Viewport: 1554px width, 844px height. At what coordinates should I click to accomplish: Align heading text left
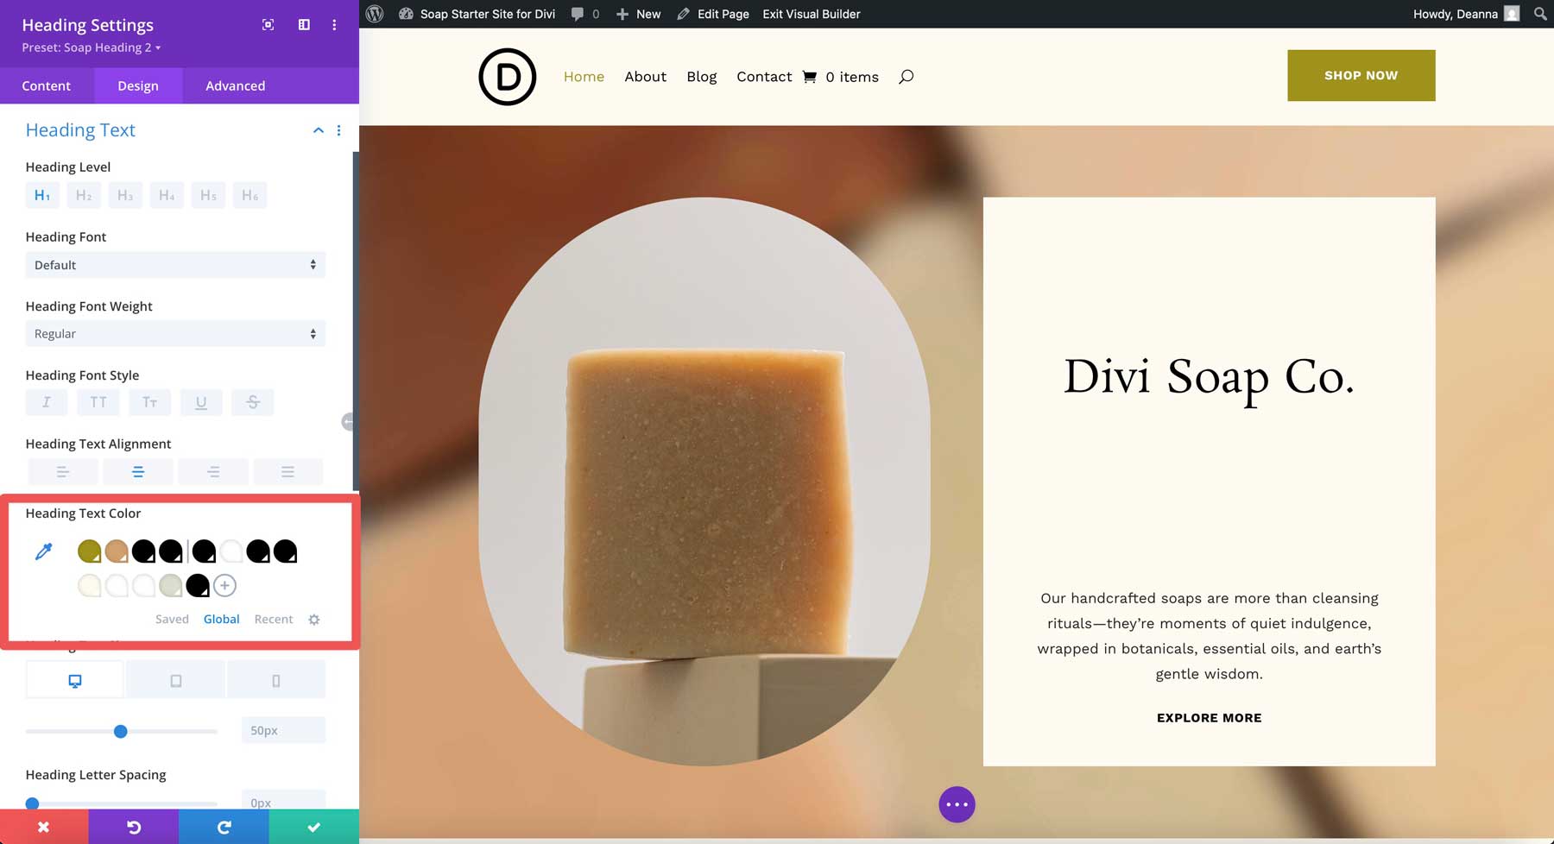[x=63, y=472]
